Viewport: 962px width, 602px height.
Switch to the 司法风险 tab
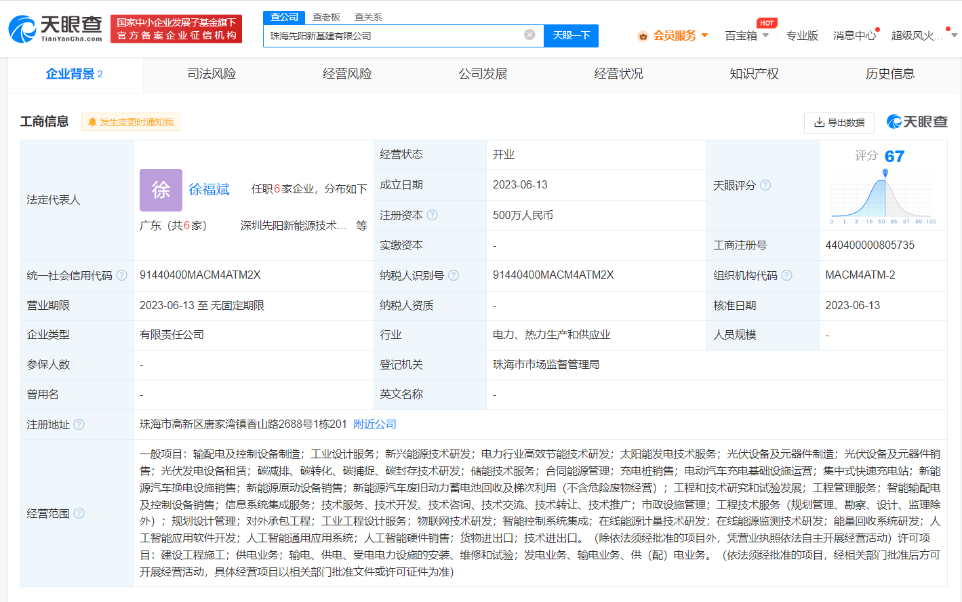212,74
